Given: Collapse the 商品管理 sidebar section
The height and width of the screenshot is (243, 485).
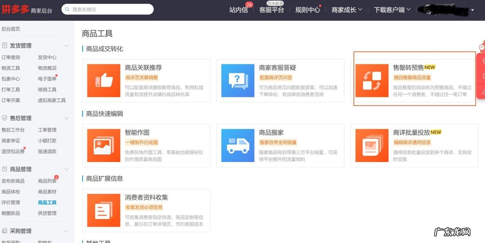Looking at the screenshot, I should click(x=66, y=169).
